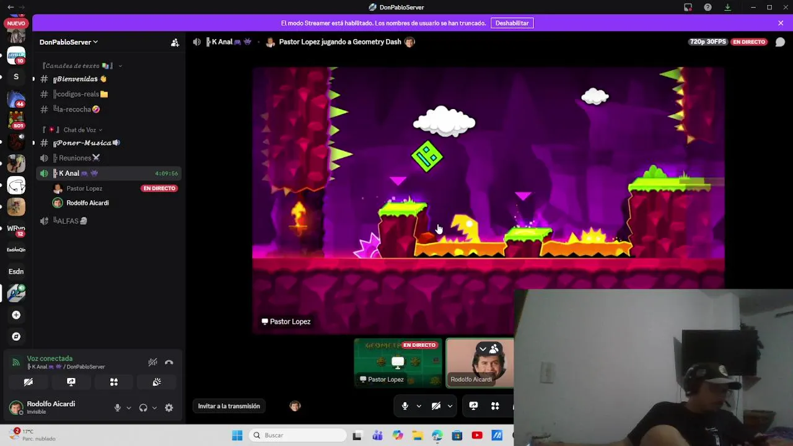Share your screen from voice panel
793x446 pixels.
pos(71,382)
